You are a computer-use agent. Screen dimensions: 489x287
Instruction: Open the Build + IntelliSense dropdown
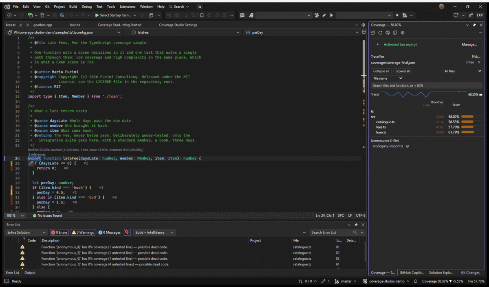point(154,233)
